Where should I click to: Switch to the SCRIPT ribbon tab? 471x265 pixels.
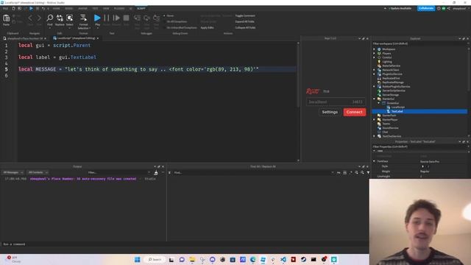click(141, 8)
